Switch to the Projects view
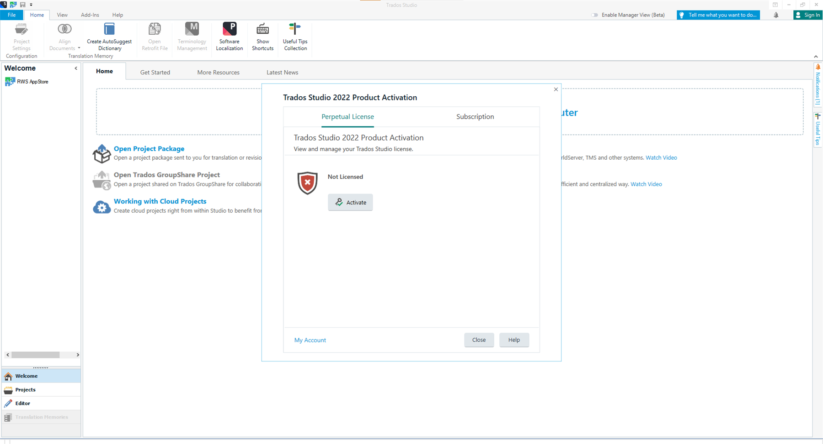The height and width of the screenshot is (444, 823). (x=41, y=390)
